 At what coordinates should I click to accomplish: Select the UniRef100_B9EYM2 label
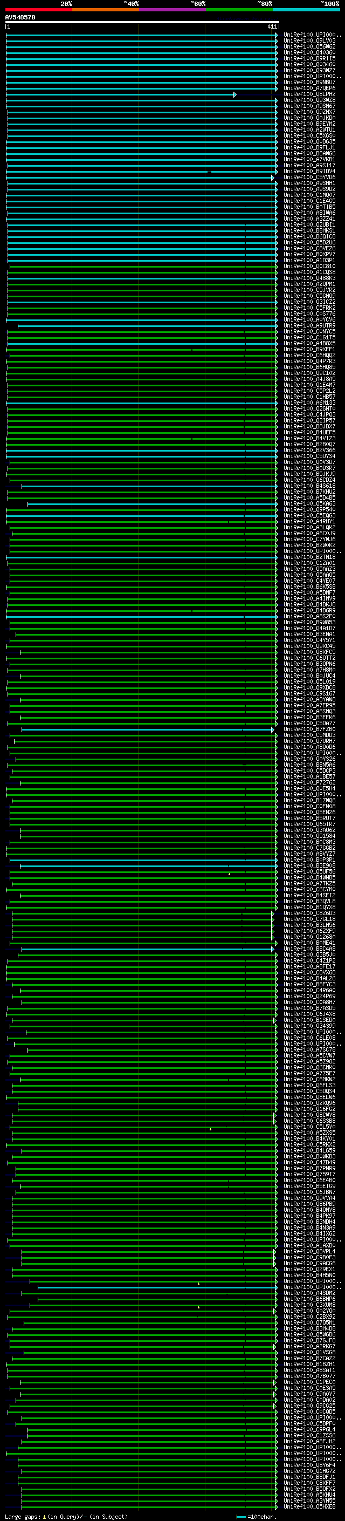click(x=309, y=124)
